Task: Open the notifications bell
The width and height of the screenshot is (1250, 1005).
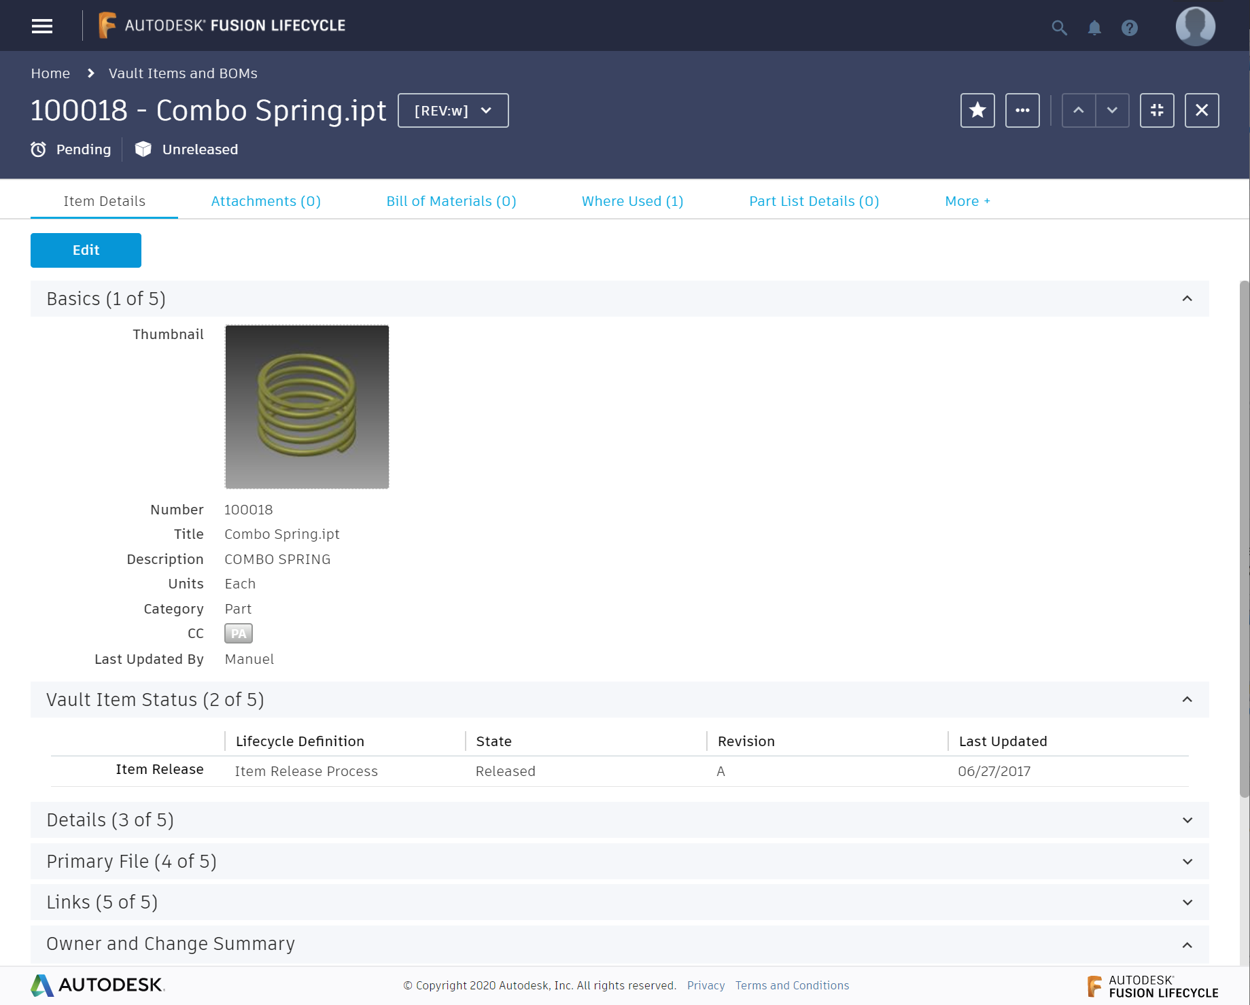Action: [x=1094, y=28]
